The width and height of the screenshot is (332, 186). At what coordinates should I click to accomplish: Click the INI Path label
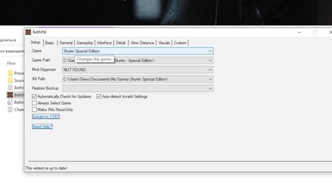[38, 79]
